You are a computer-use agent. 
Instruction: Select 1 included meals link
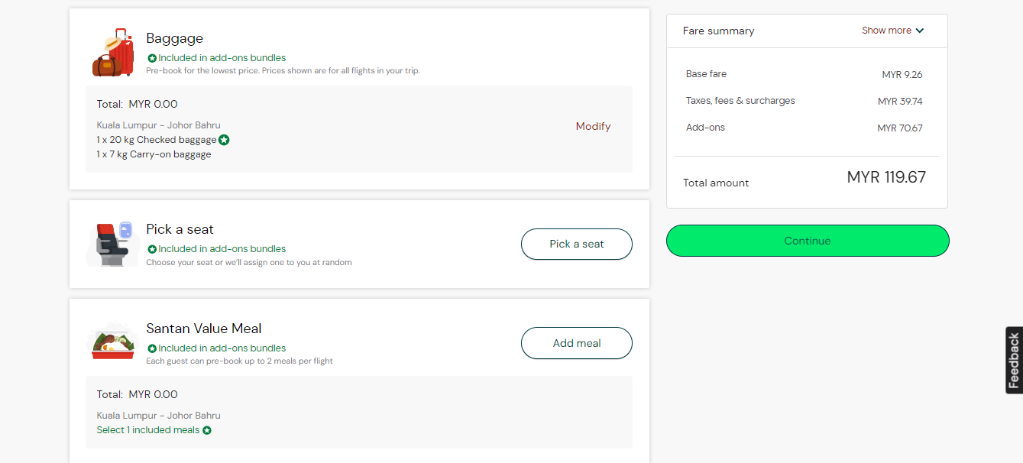[147, 430]
